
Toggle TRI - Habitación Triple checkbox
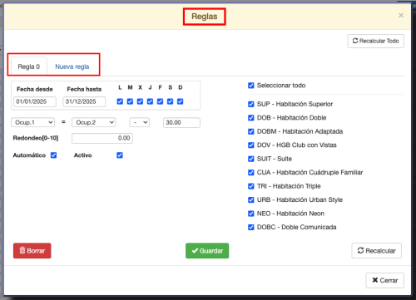coord(251,186)
